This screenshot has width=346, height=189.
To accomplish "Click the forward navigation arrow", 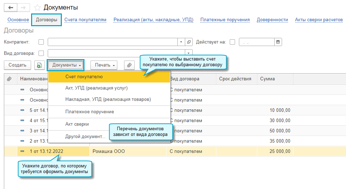I will tap(24, 7).
